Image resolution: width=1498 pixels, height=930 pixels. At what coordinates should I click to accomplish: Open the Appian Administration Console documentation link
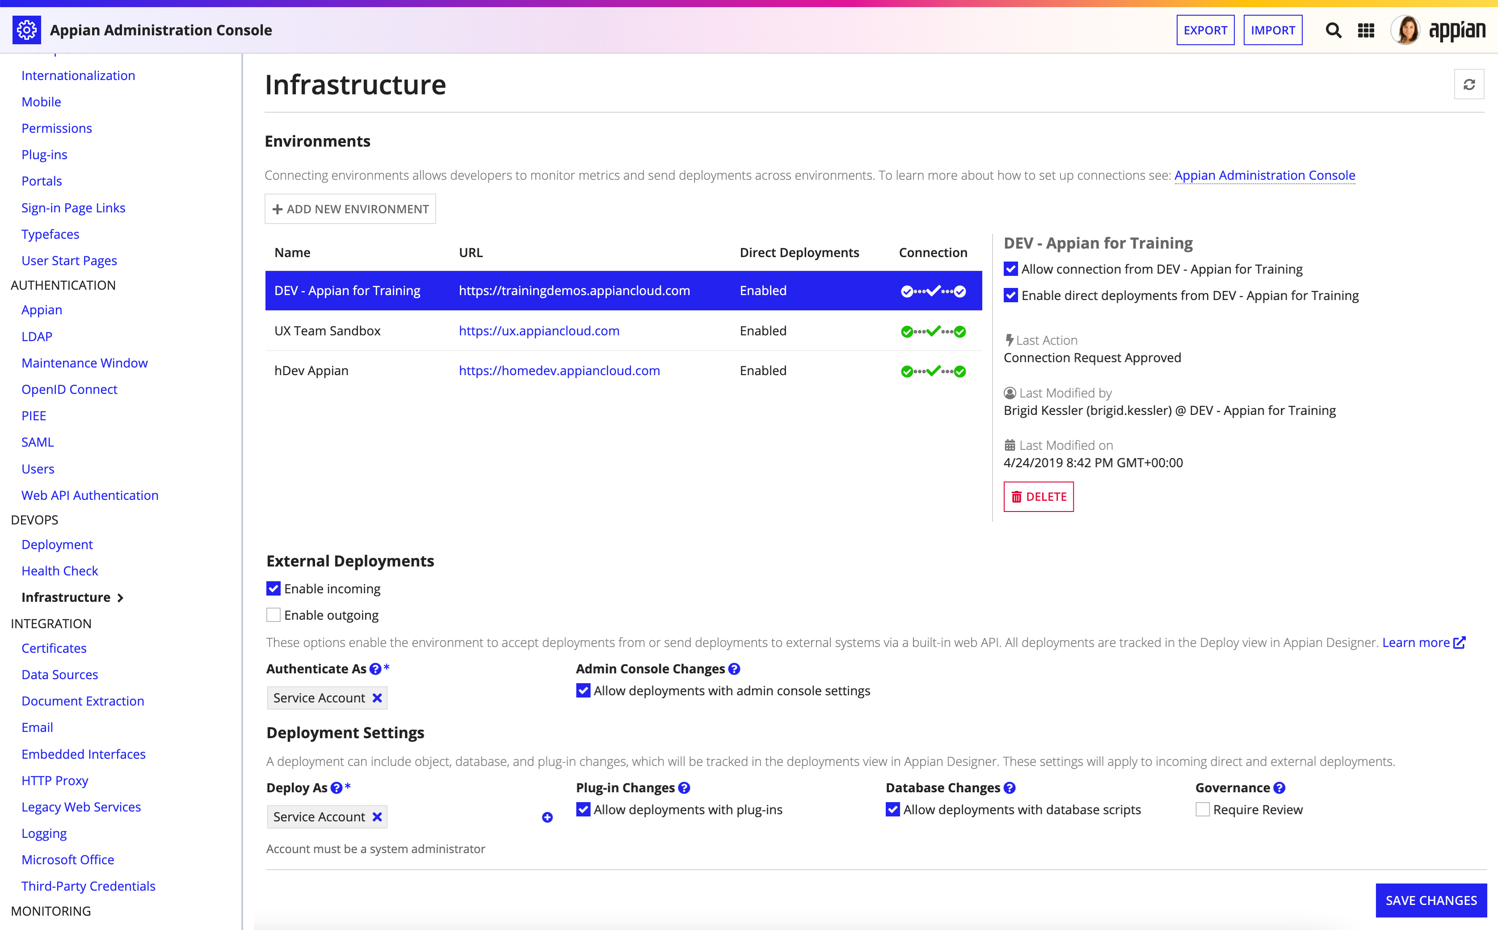click(x=1264, y=176)
